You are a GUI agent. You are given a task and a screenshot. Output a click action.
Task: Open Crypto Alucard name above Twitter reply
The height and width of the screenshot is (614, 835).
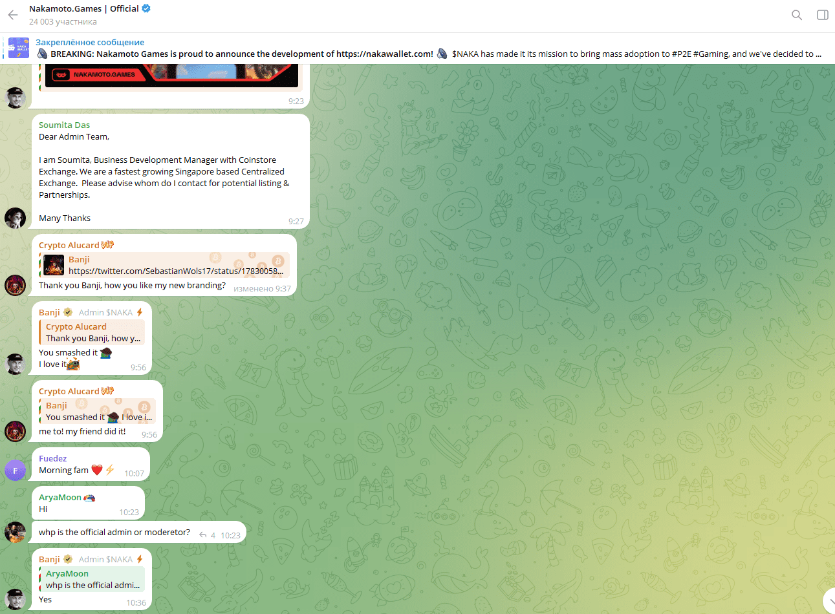69,245
